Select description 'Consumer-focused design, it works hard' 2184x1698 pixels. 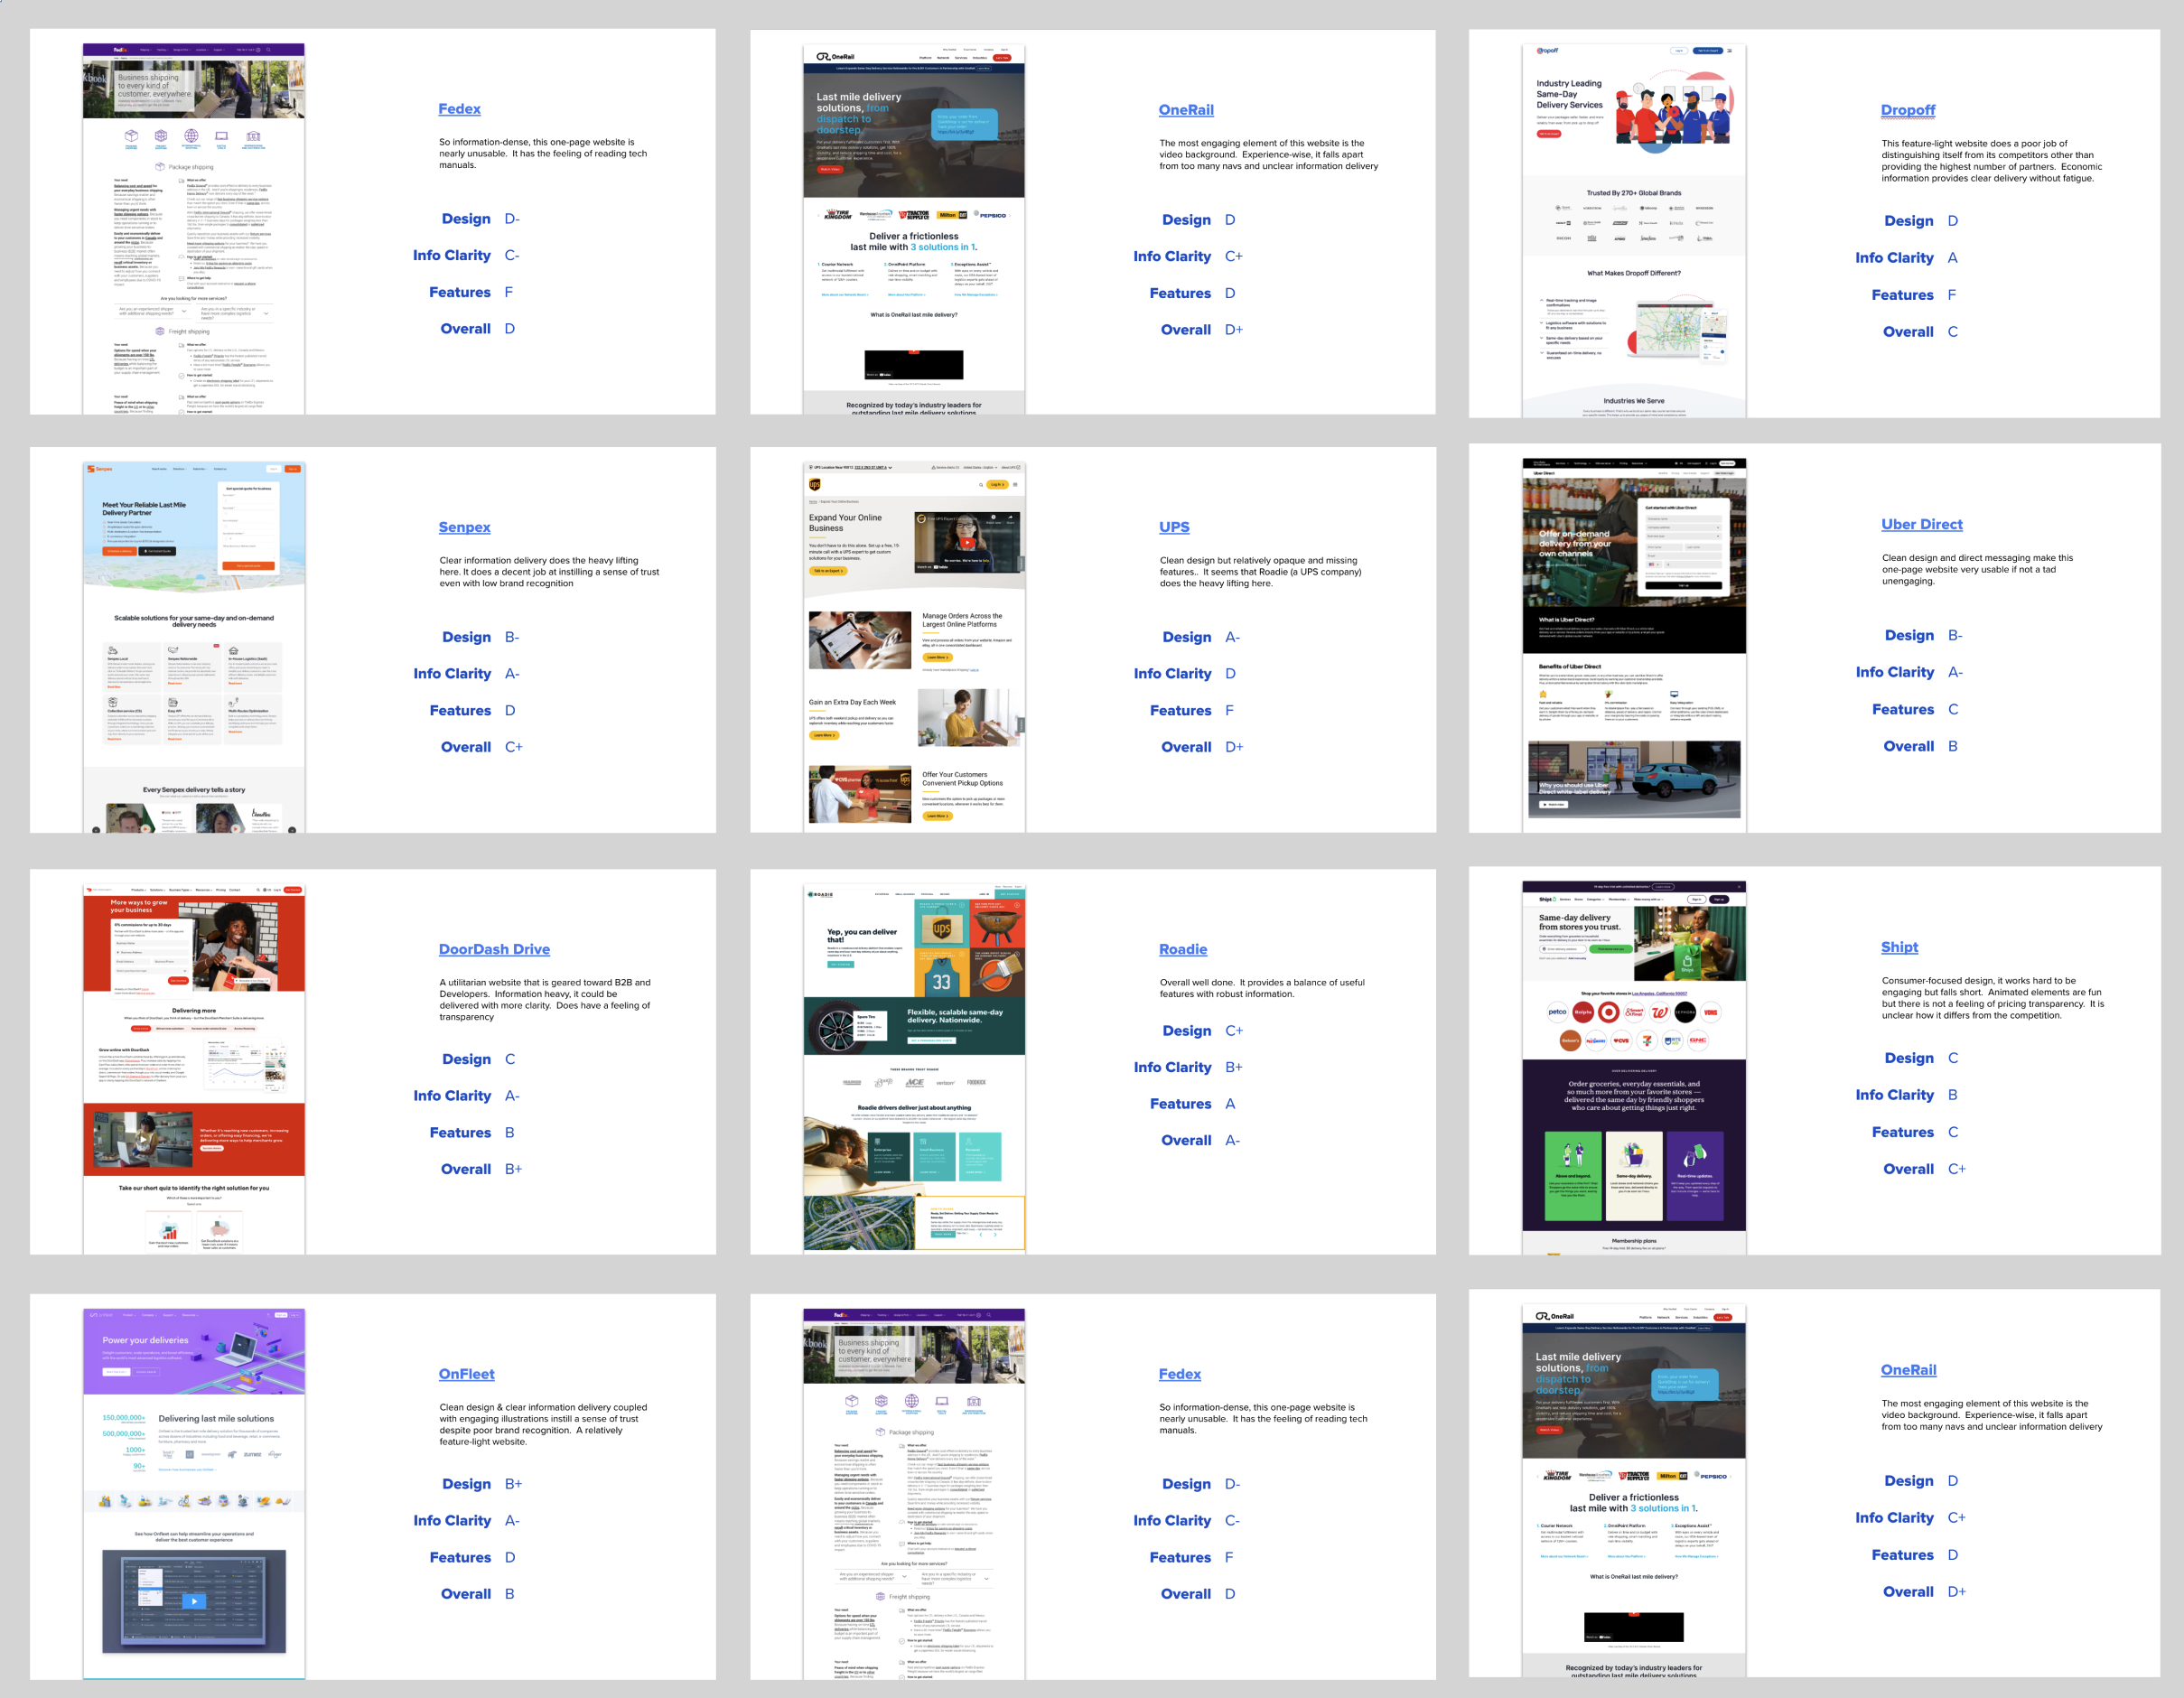pos(1992,998)
